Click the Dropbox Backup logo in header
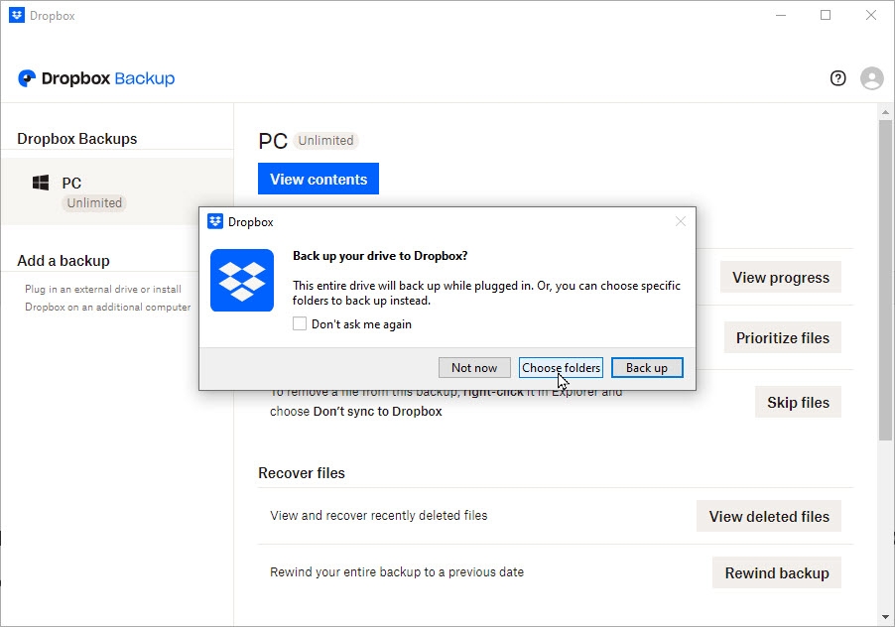The width and height of the screenshot is (895, 627). (x=95, y=77)
